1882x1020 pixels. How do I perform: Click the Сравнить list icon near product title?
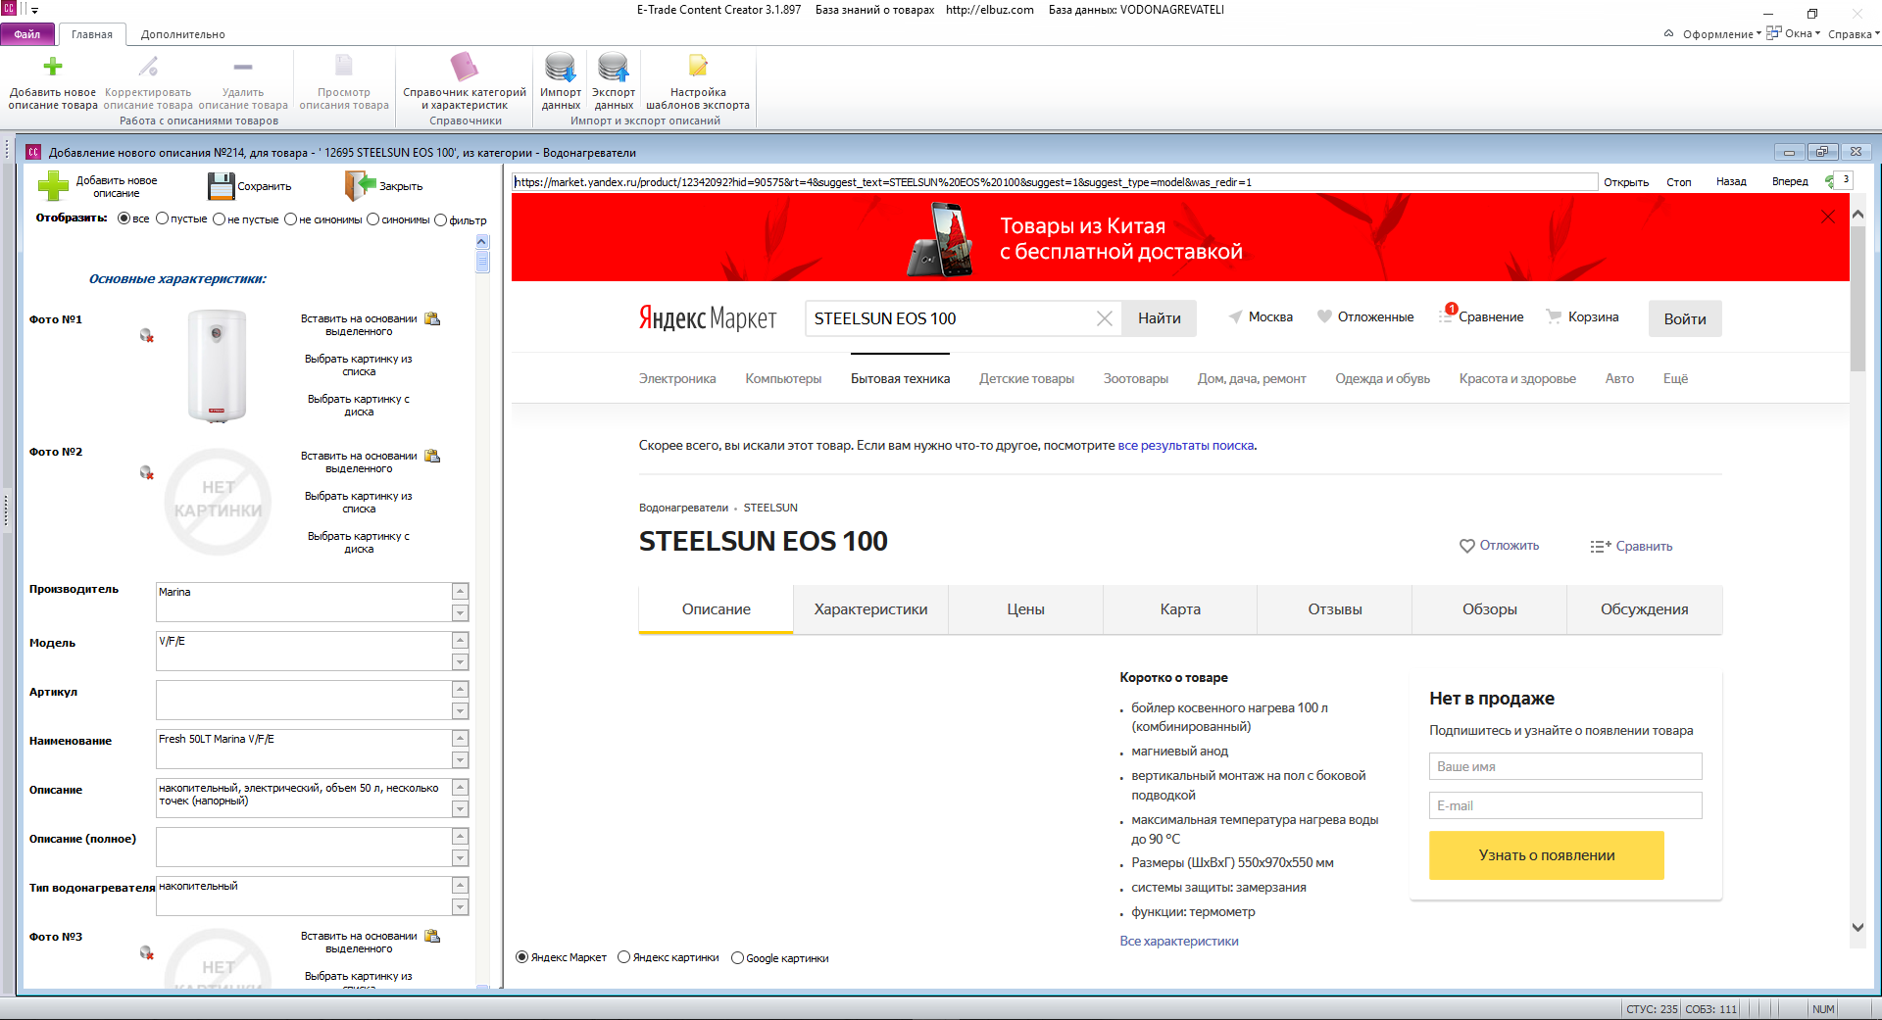(1601, 547)
